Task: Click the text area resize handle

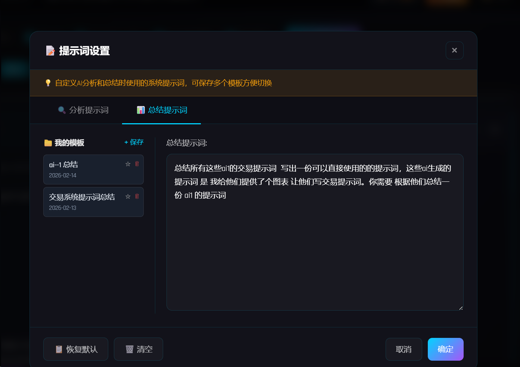Action: click(461, 308)
